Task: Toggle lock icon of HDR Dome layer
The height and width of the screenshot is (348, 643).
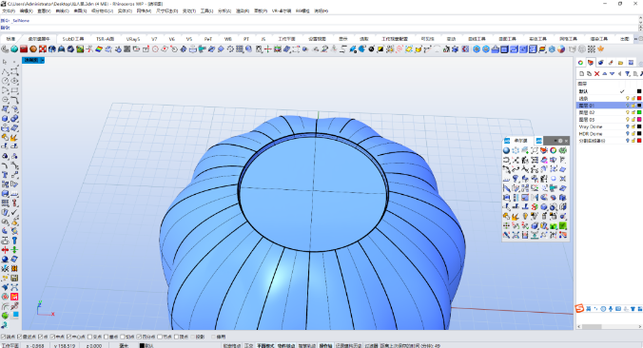Action: (633, 134)
